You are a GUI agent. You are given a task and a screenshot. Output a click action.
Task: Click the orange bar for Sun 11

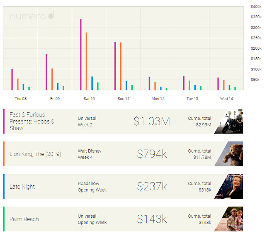[121, 66]
